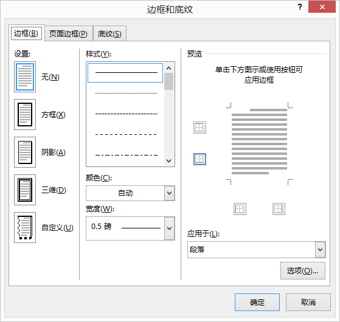Viewport: 340px width, 322px height.
Task: Toggle the bottom border button in preview
Action: [x=199, y=159]
